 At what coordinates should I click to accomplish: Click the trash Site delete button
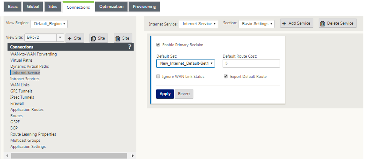[x=123, y=38]
